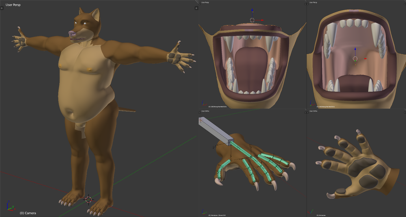Expand the properties region in the full-body wolf viewport
Image resolution: width=406 pixels, height=217 pixels.
(x=196, y=8)
